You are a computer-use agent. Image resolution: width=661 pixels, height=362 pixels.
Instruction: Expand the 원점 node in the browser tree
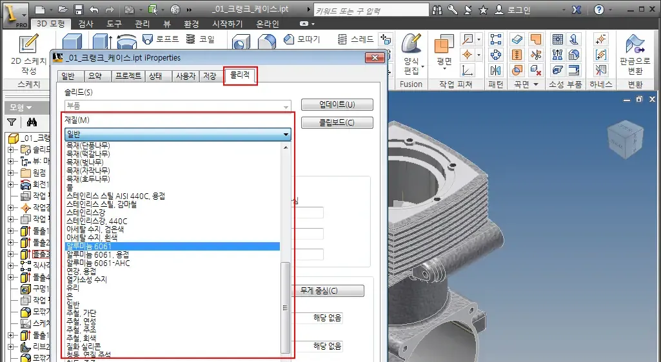(x=10, y=173)
